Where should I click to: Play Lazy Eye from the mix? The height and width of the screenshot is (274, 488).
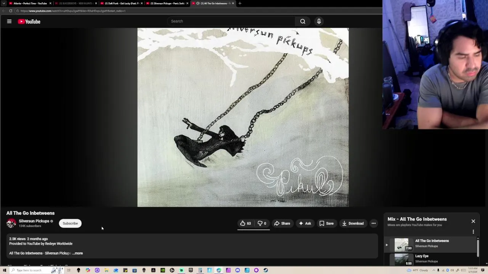coord(401,260)
